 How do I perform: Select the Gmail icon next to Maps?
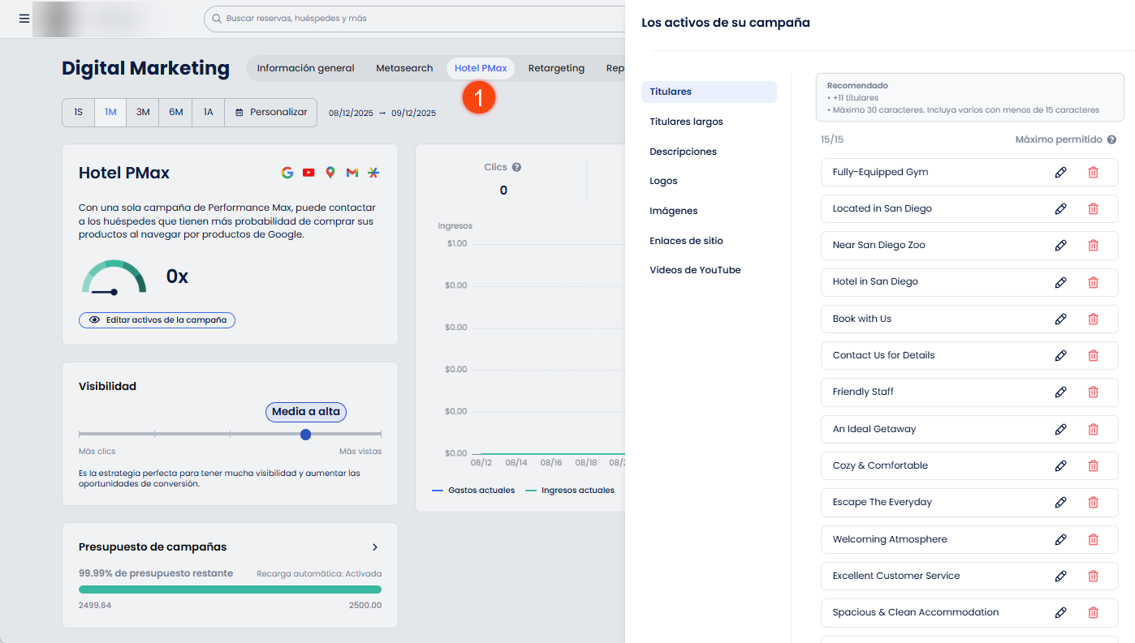352,173
